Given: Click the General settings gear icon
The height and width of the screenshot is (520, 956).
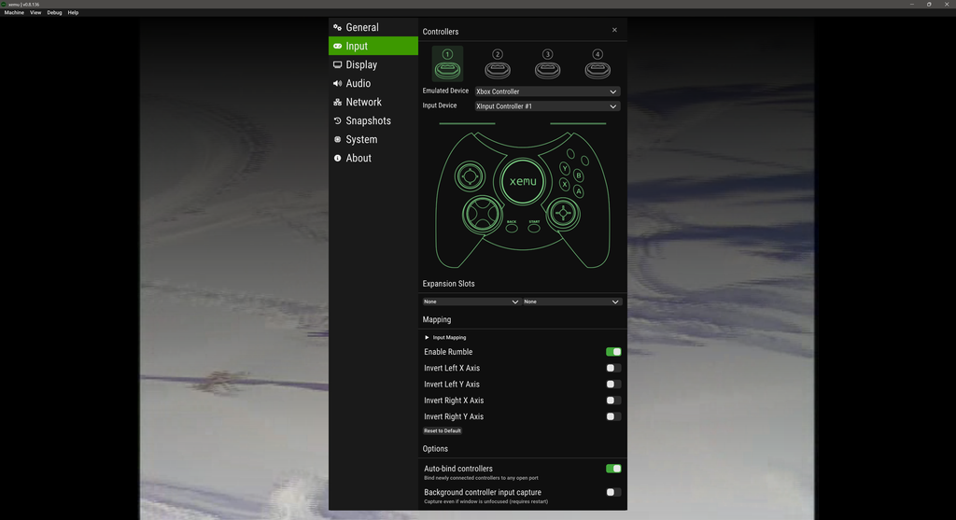Looking at the screenshot, I should (337, 27).
